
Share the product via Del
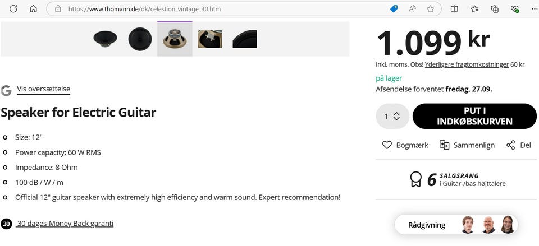coord(518,145)
